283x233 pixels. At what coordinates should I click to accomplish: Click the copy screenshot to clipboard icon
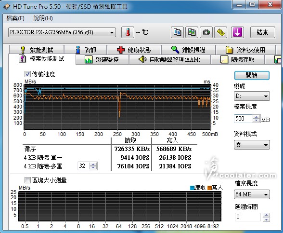[192, 32]
